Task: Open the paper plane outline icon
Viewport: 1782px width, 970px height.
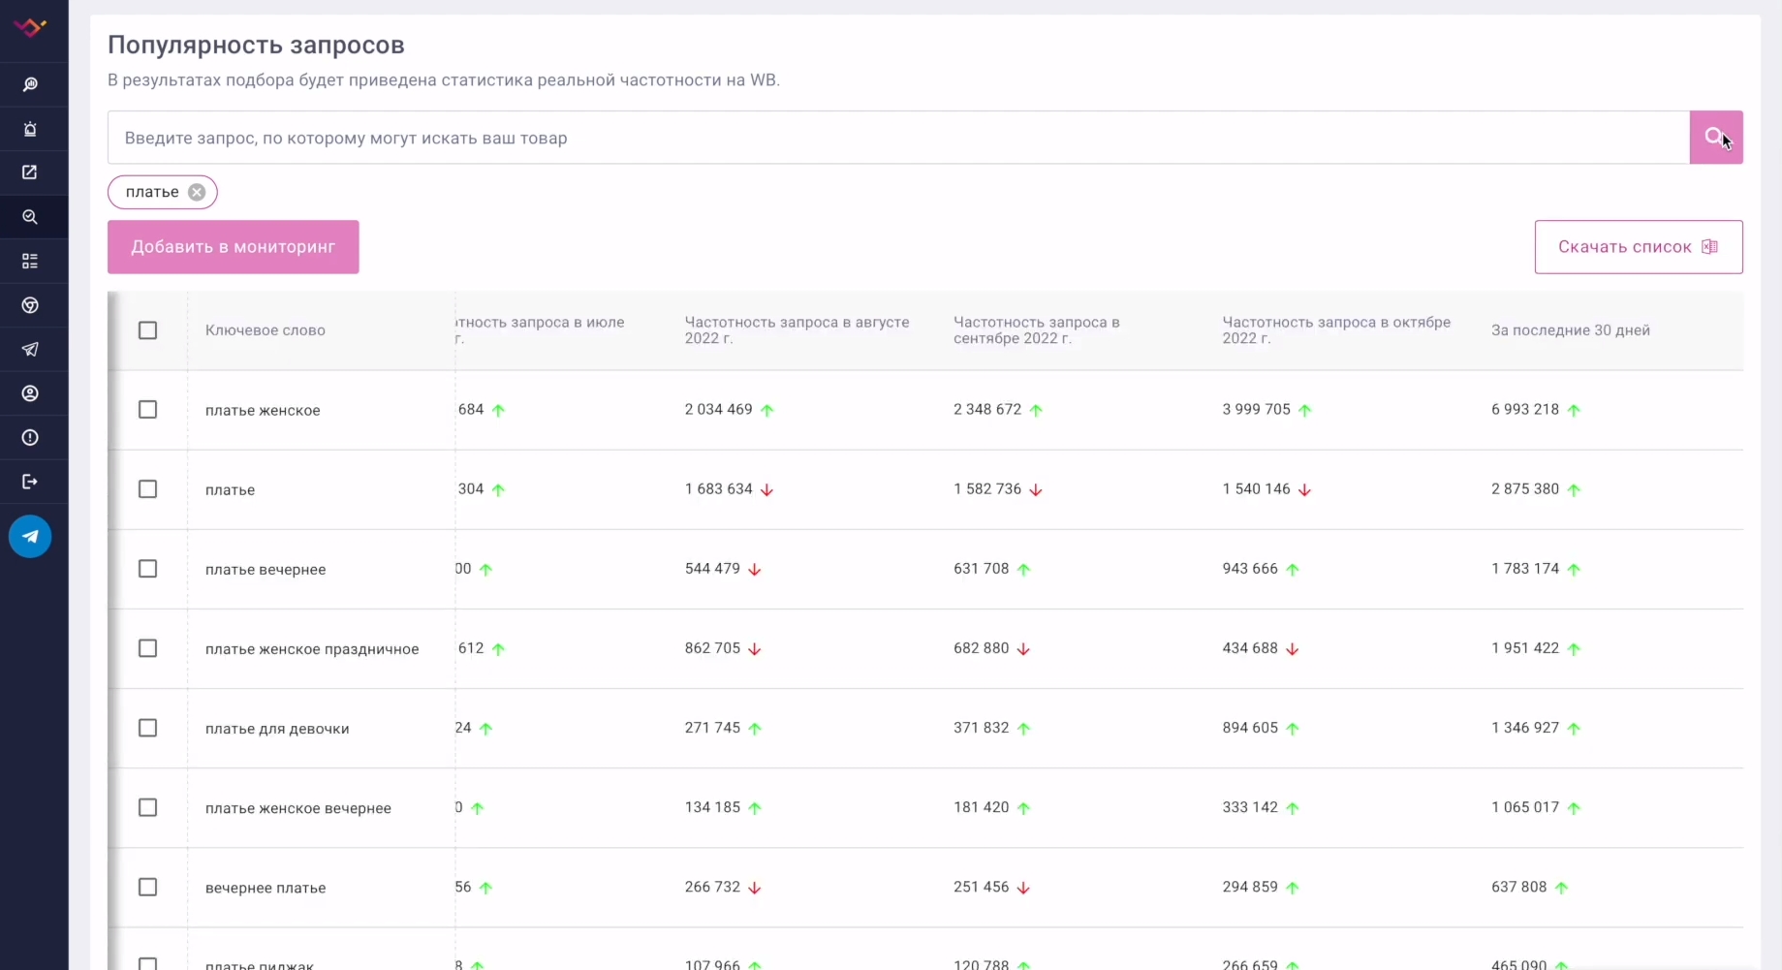Action: coord(30,349)
